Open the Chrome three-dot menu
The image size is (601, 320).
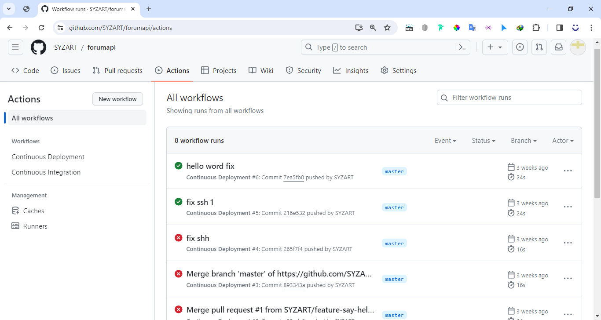[591, 28]
